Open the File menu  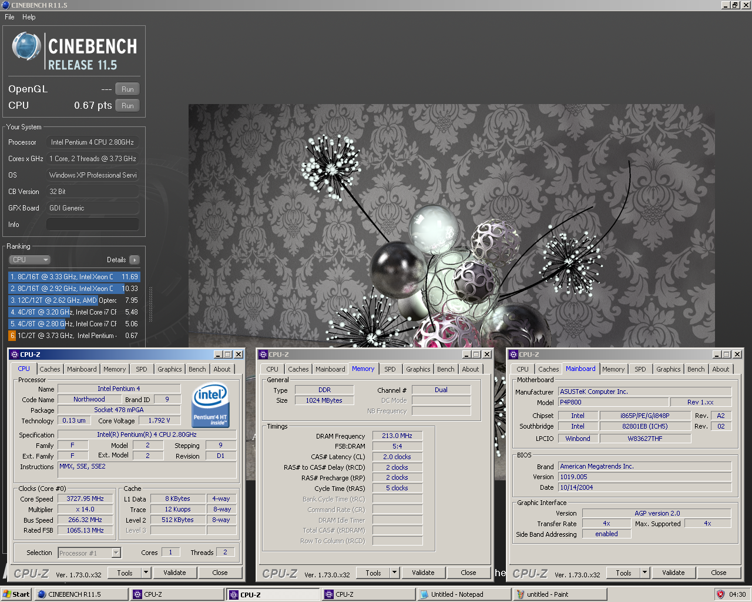pos(9,17)
